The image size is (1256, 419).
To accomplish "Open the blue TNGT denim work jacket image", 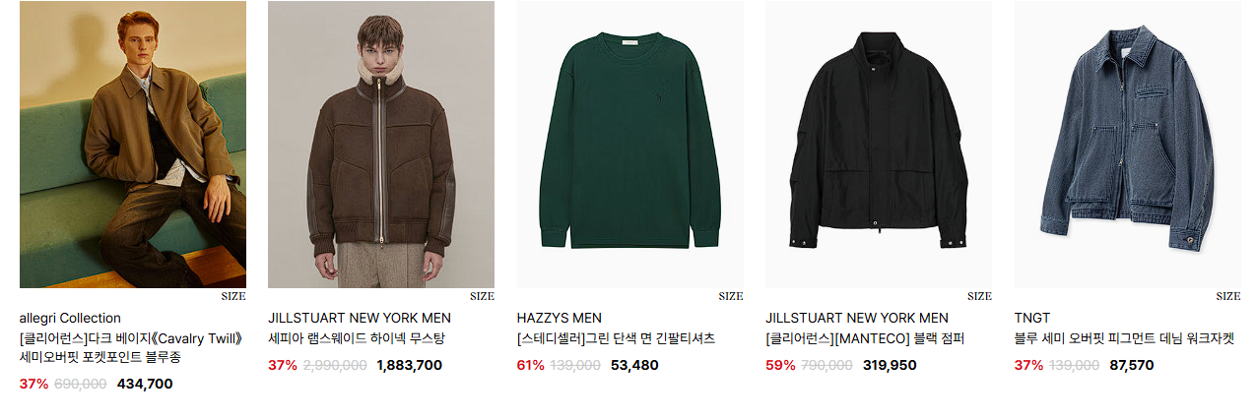I will tap(1128, 144).
